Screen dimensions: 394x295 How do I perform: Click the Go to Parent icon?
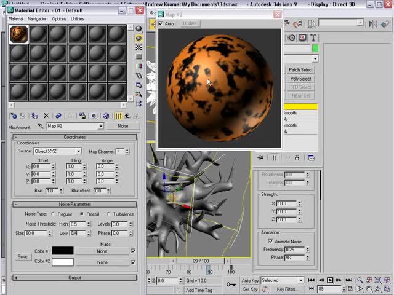127,116
